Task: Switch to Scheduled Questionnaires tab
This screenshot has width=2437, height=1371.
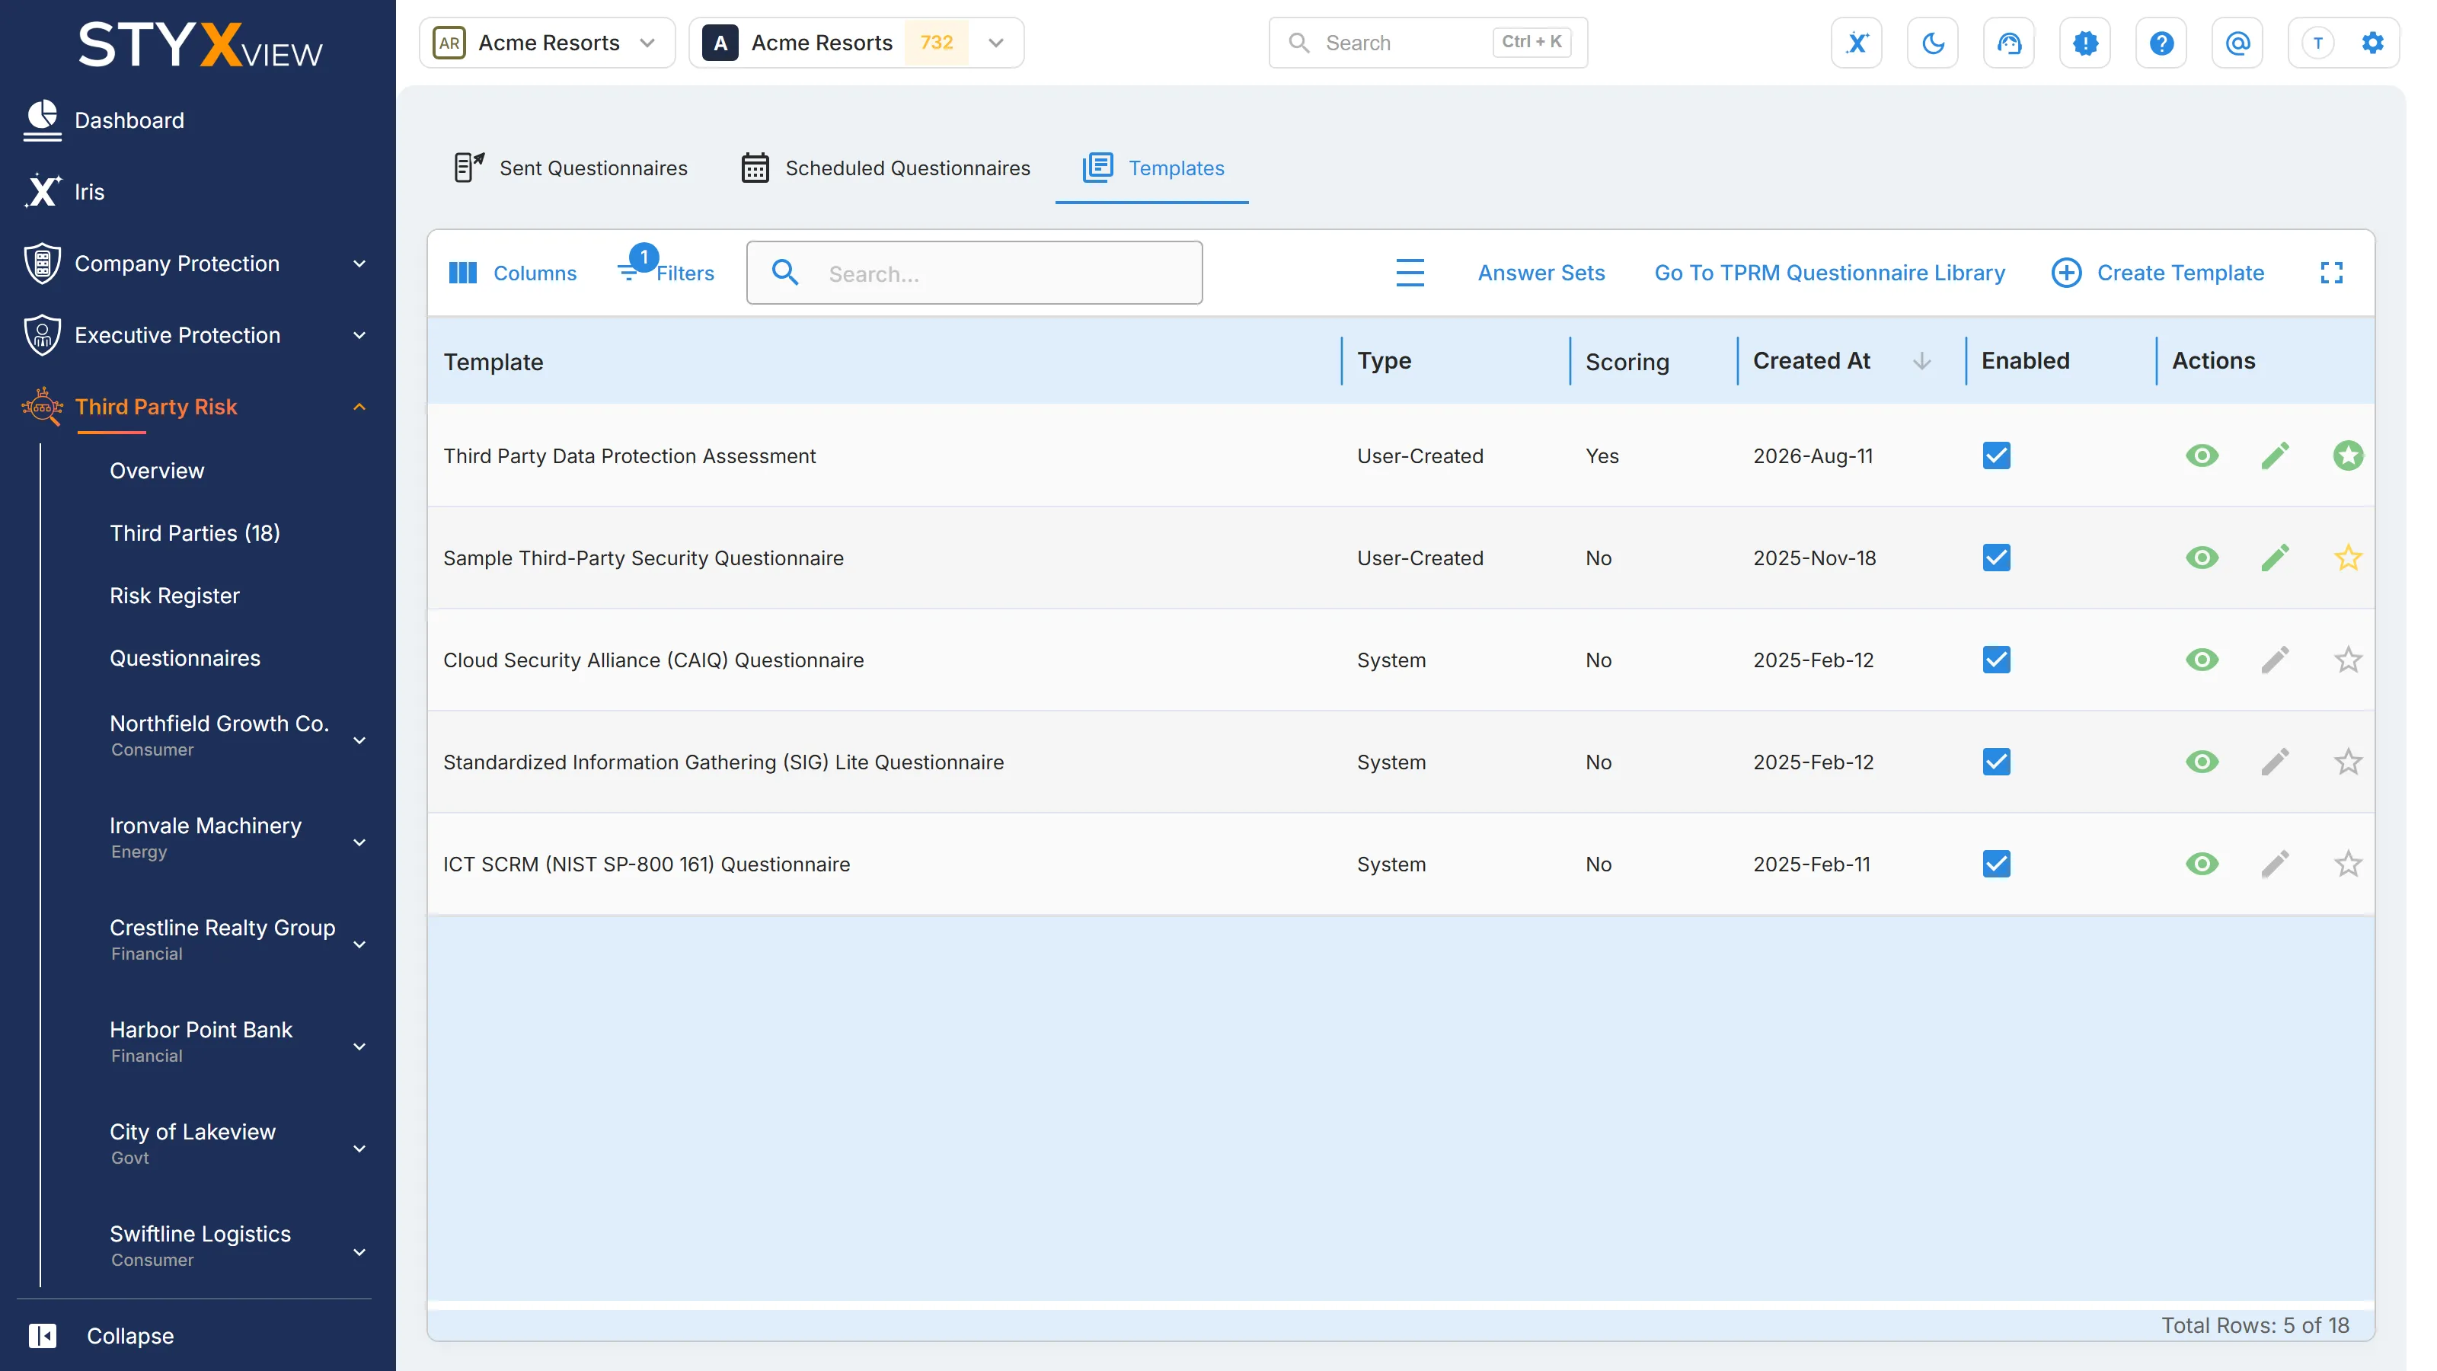Action: (886, 168)
